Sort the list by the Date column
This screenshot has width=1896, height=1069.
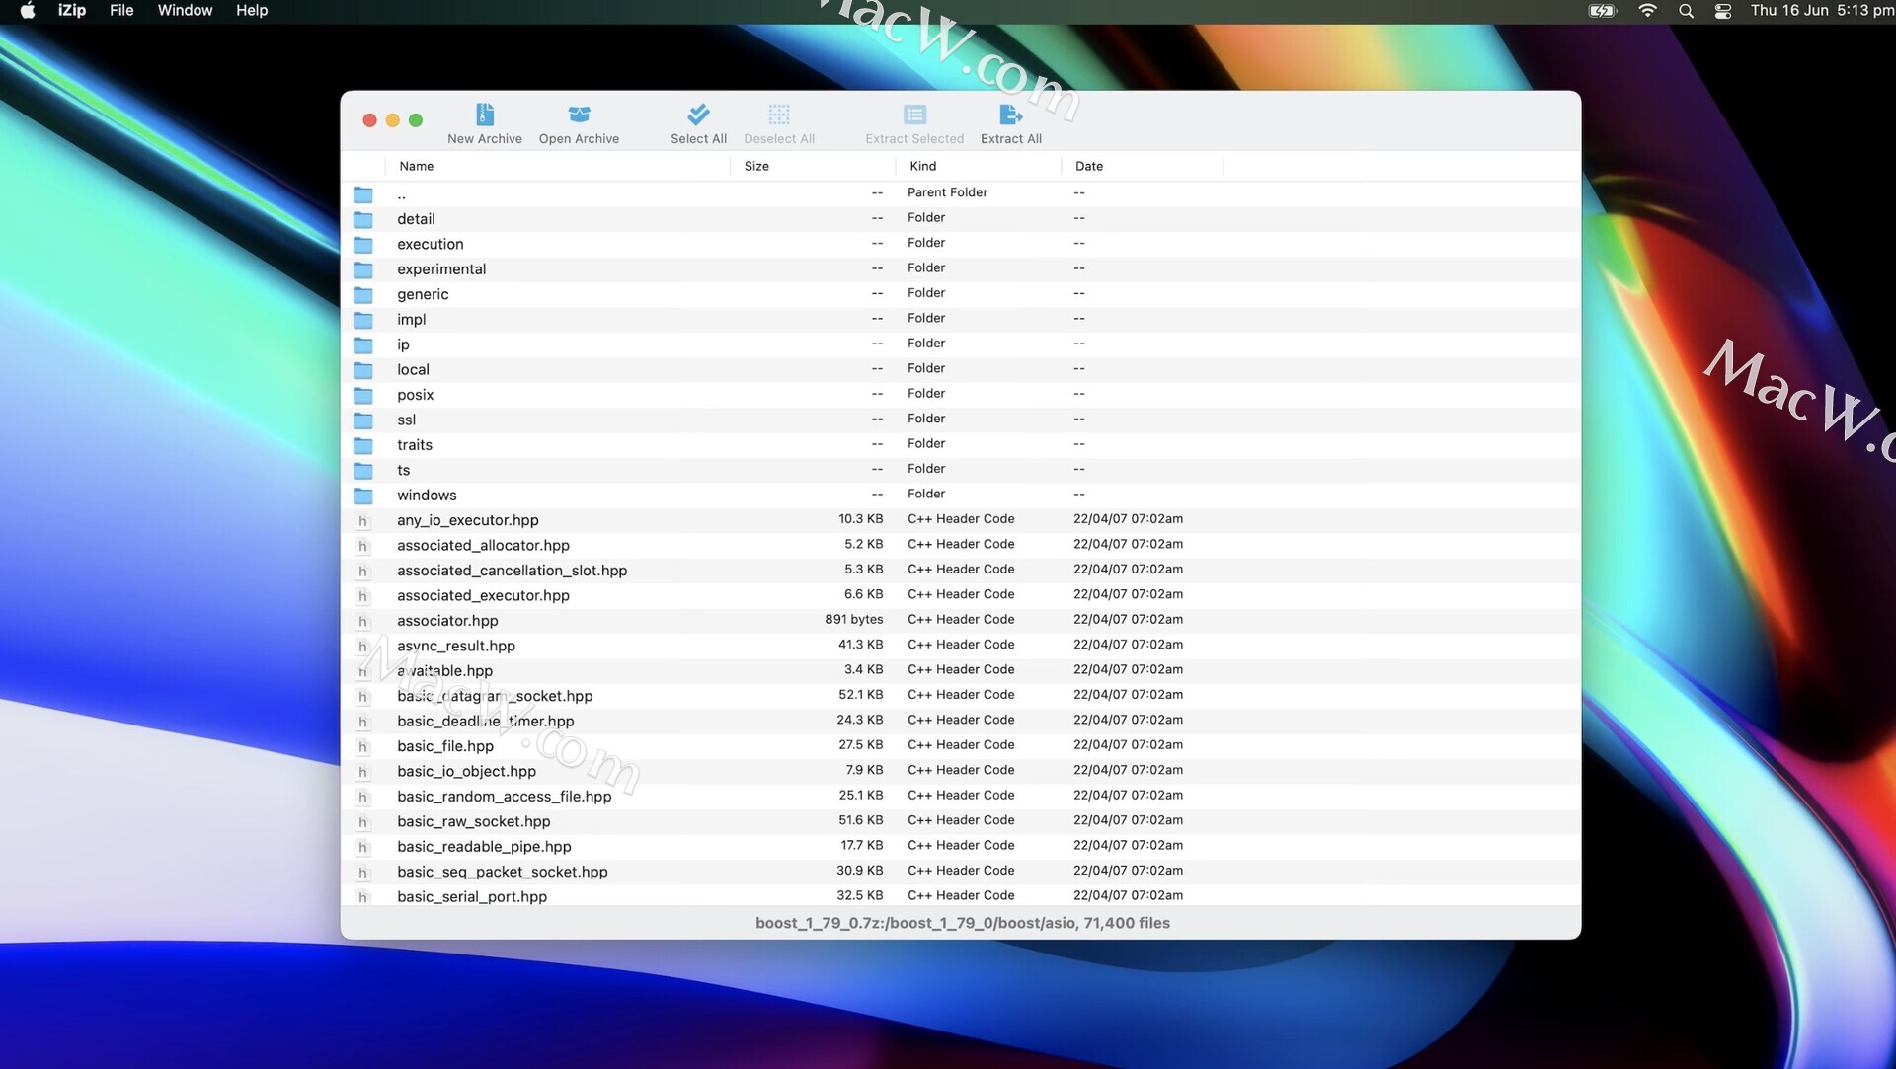1143,166
